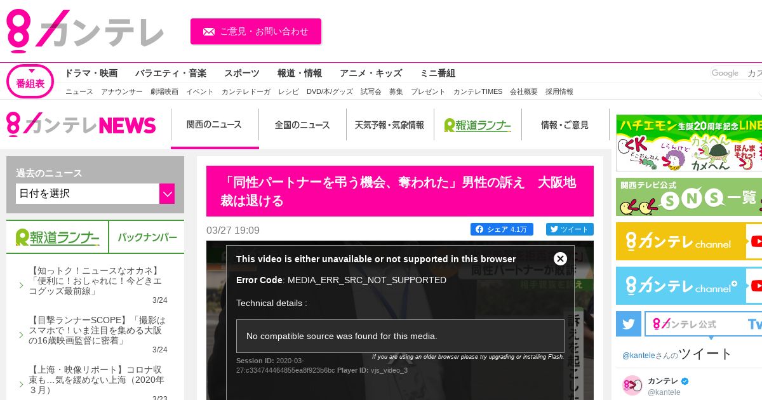Click the arrow icon beside 知っトク article
762x400 pixels.
point(21,286)
